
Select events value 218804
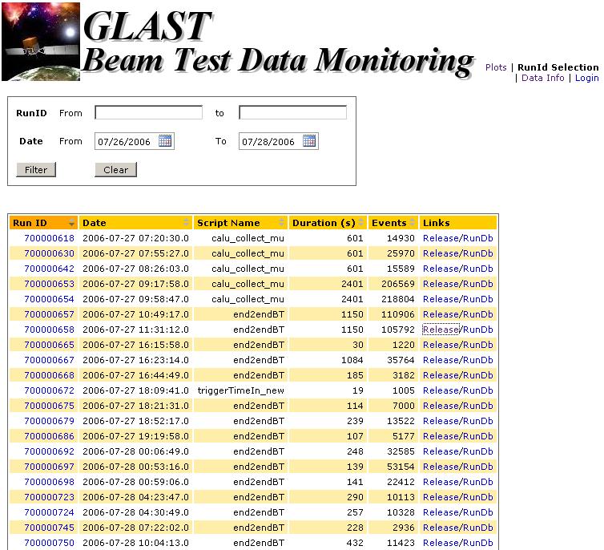[x=398, y=299]
